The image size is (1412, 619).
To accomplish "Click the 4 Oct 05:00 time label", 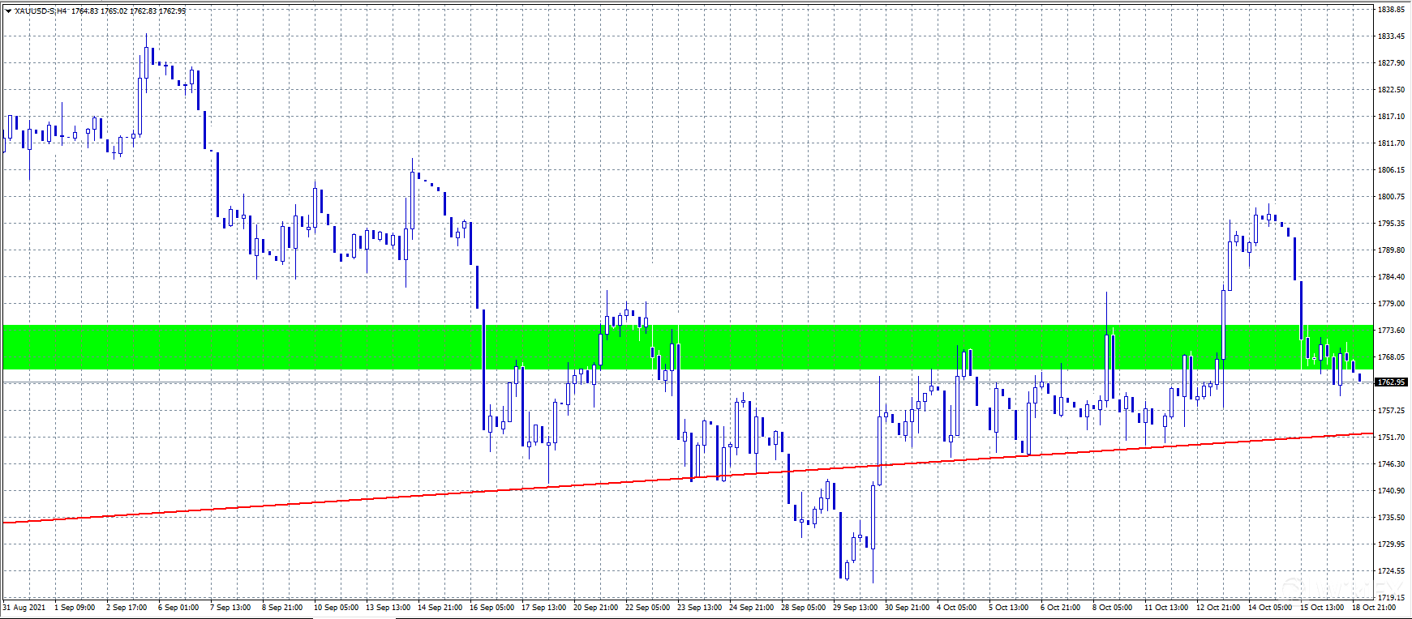I will (x=956, y=608).
